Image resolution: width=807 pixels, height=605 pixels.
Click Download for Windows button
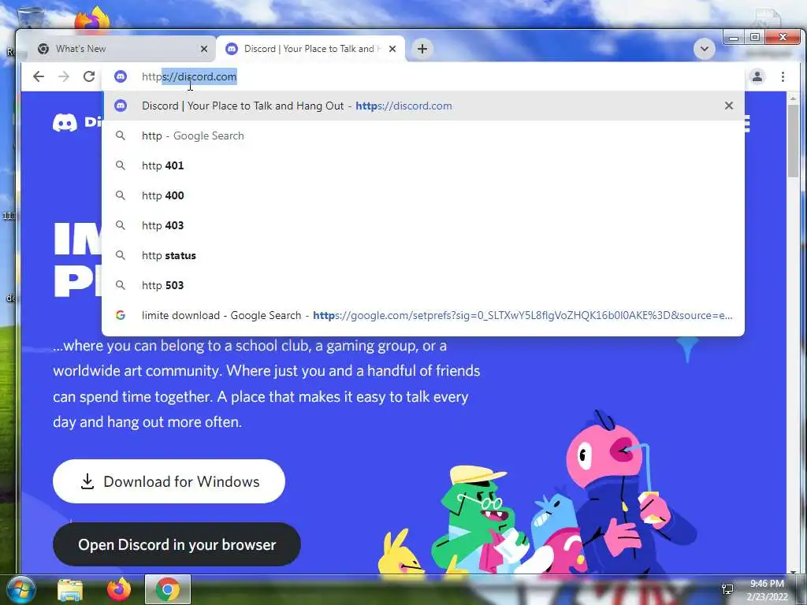(169, 481)
